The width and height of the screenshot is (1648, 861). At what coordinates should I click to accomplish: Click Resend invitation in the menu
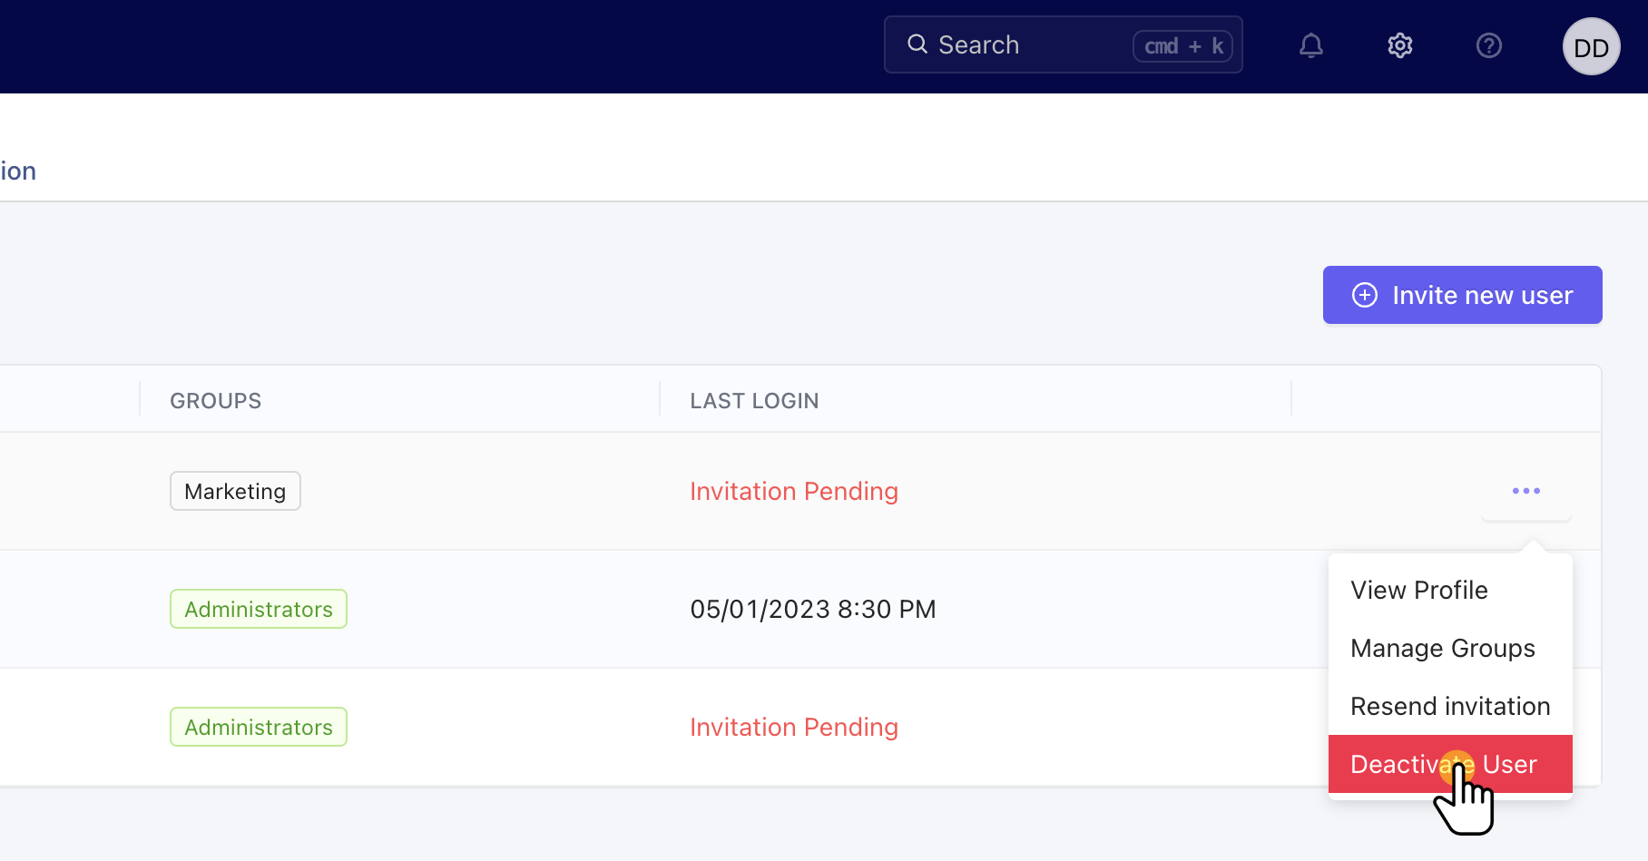point(1449,707)
